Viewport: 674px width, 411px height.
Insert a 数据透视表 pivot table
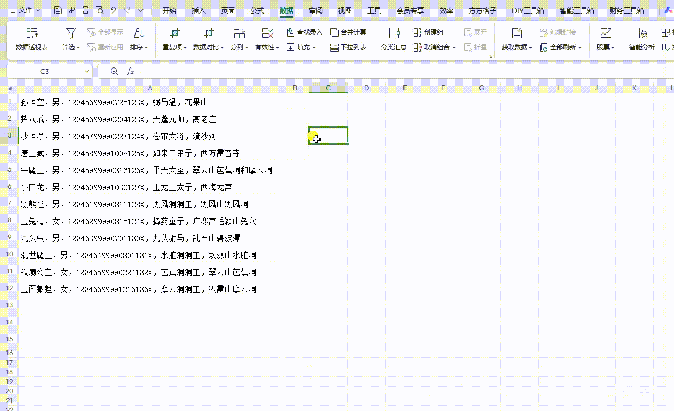[32, 39]
